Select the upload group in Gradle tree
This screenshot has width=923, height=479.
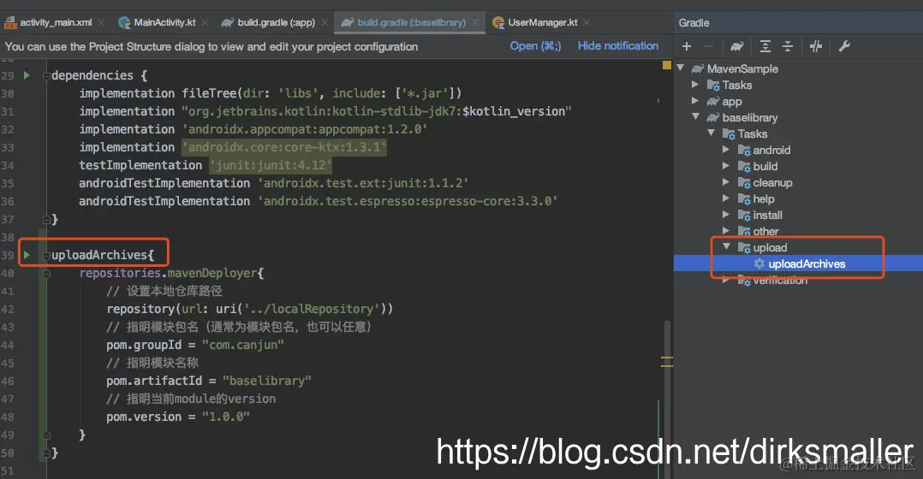(x=770, y=247)
